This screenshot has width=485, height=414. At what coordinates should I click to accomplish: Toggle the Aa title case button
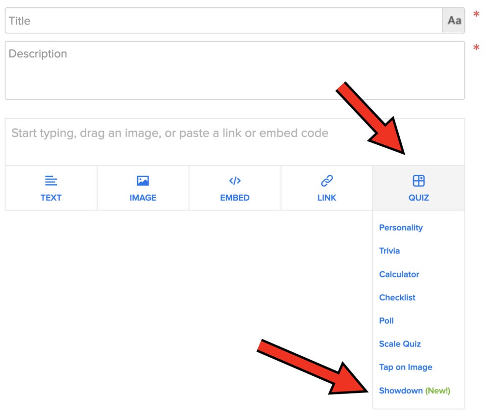(454, 21)
